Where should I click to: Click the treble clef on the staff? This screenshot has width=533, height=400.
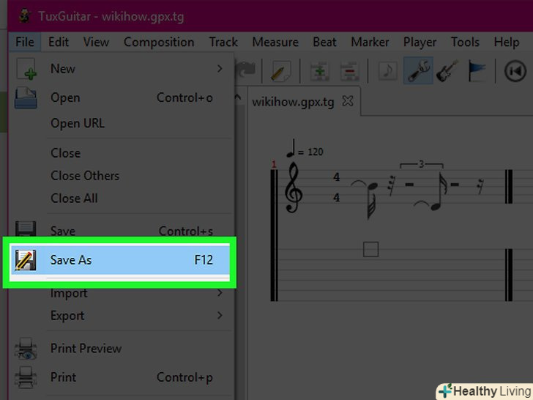[294, 188]
